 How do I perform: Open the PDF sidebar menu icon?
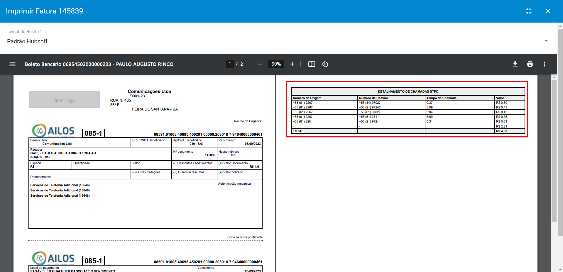12,64
